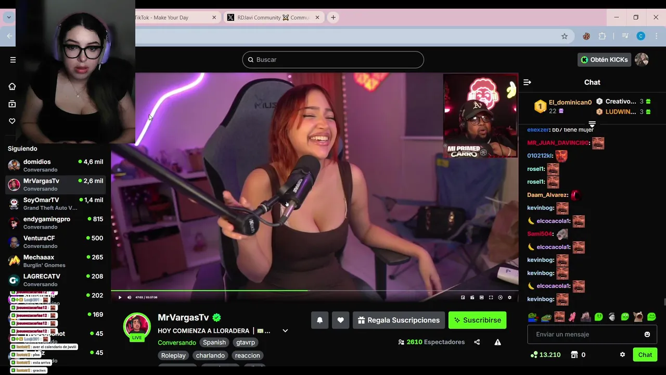Collapse the chat panel arrow icon
Image resolution: width=666 pixels, height=375 pixels.
[x=527, y=82]
